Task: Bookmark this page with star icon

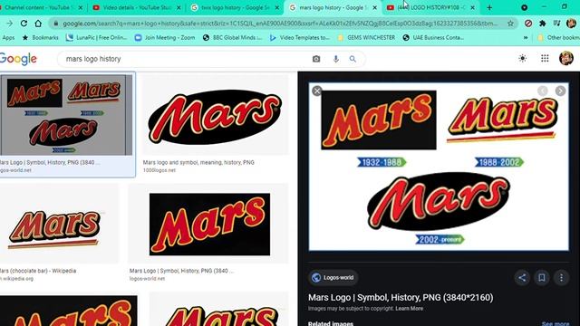Action: point(511,24)
